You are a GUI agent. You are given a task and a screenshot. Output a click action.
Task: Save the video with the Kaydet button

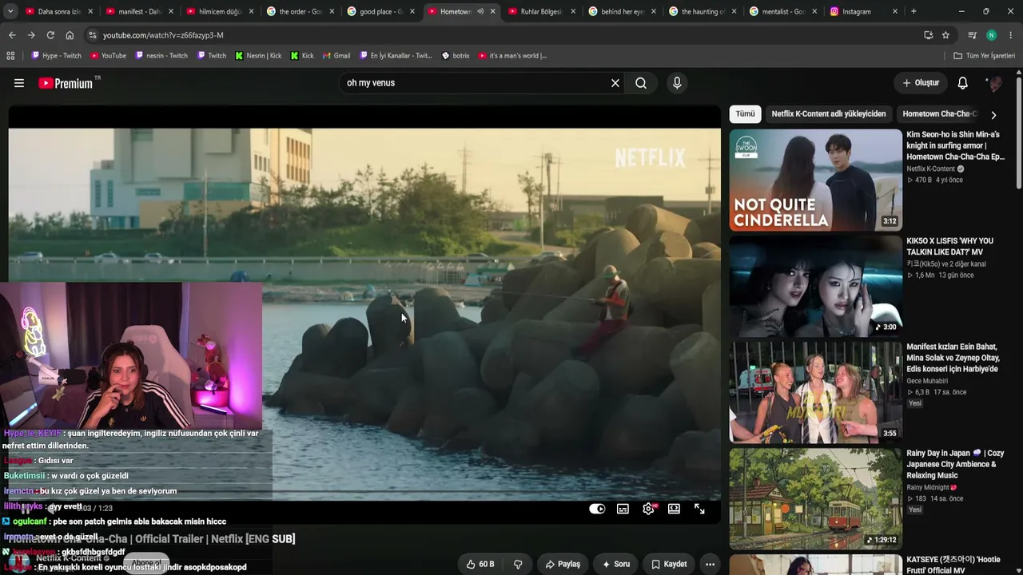coord(669,564)
